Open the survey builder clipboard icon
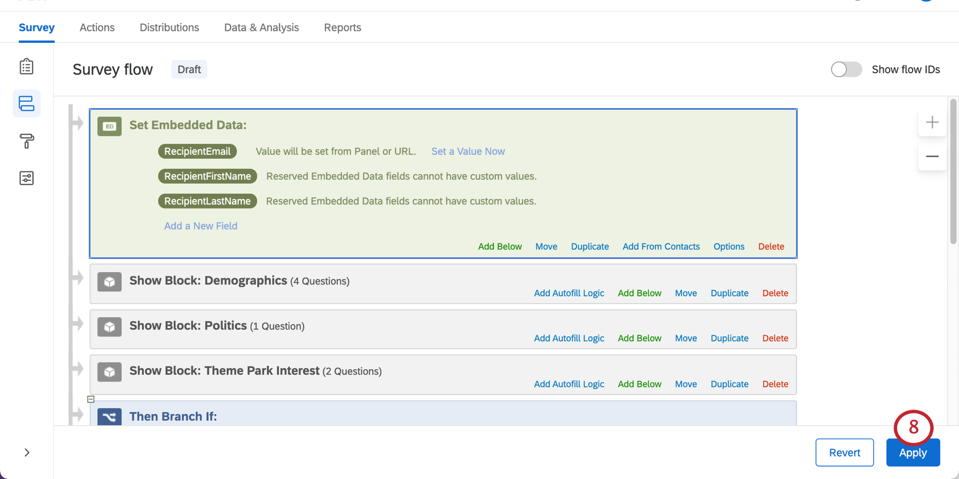 tap(27, 66)
